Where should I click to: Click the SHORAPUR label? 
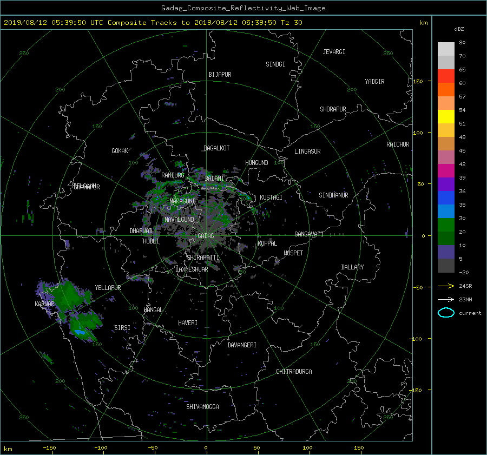333,109
